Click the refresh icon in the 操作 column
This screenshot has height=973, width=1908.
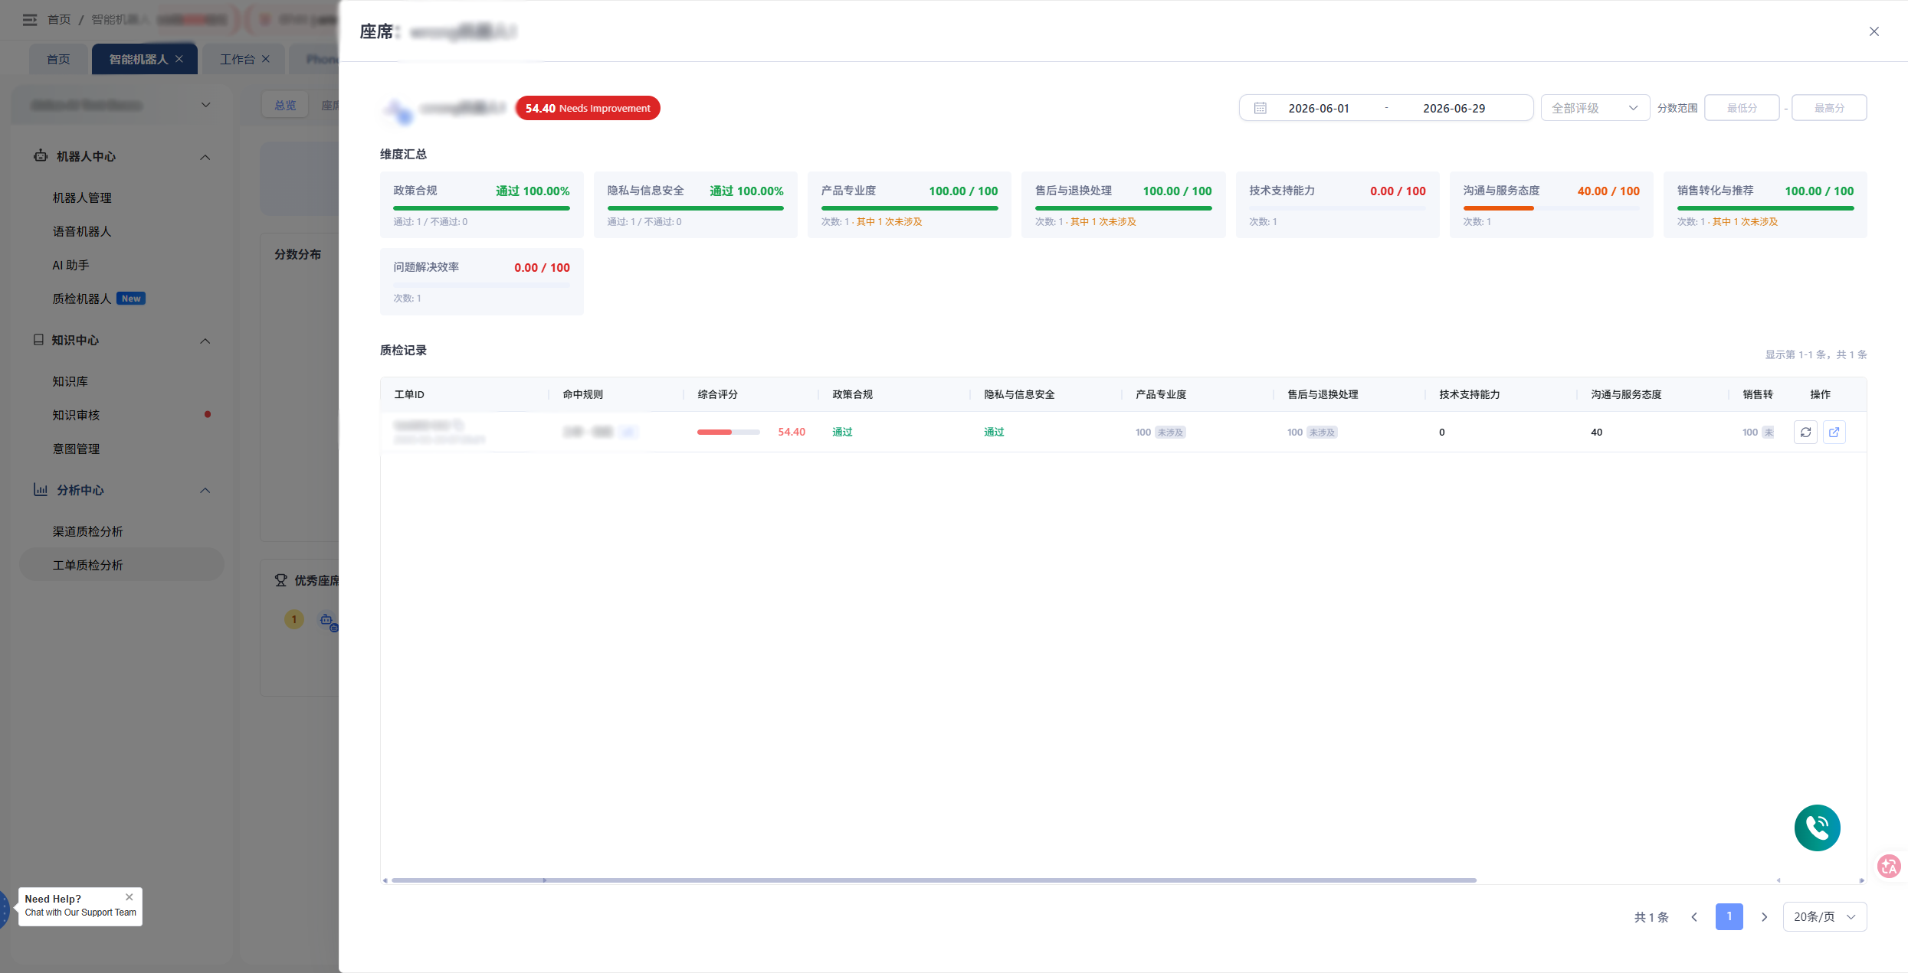pos(1805,433)
